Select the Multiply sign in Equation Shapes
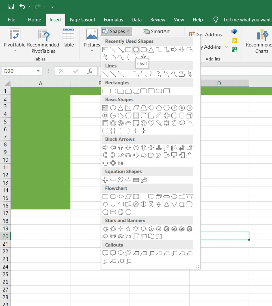Screen dimensions: 272x306 120,180
